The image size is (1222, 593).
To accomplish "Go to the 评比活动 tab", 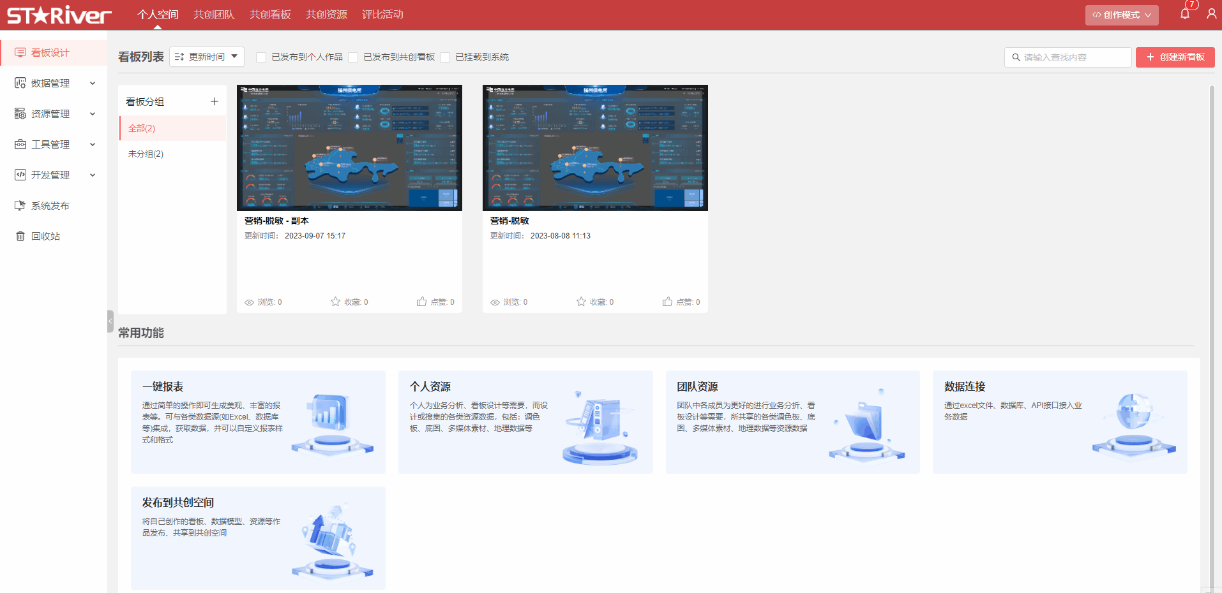I will [382, 15].
